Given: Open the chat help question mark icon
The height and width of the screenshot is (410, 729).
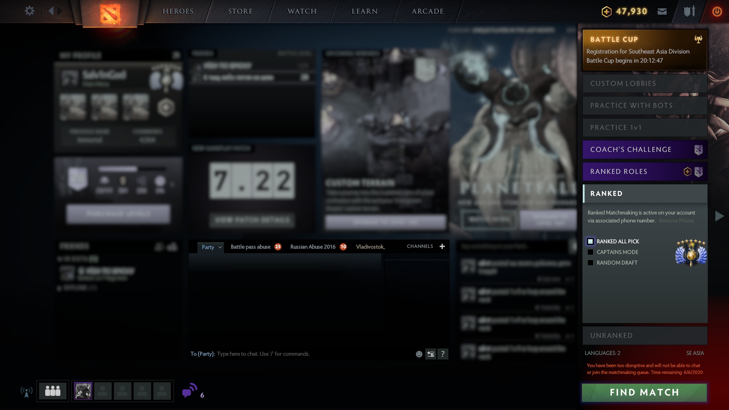Looking at the screenshot, I should (x=443, y=354).
